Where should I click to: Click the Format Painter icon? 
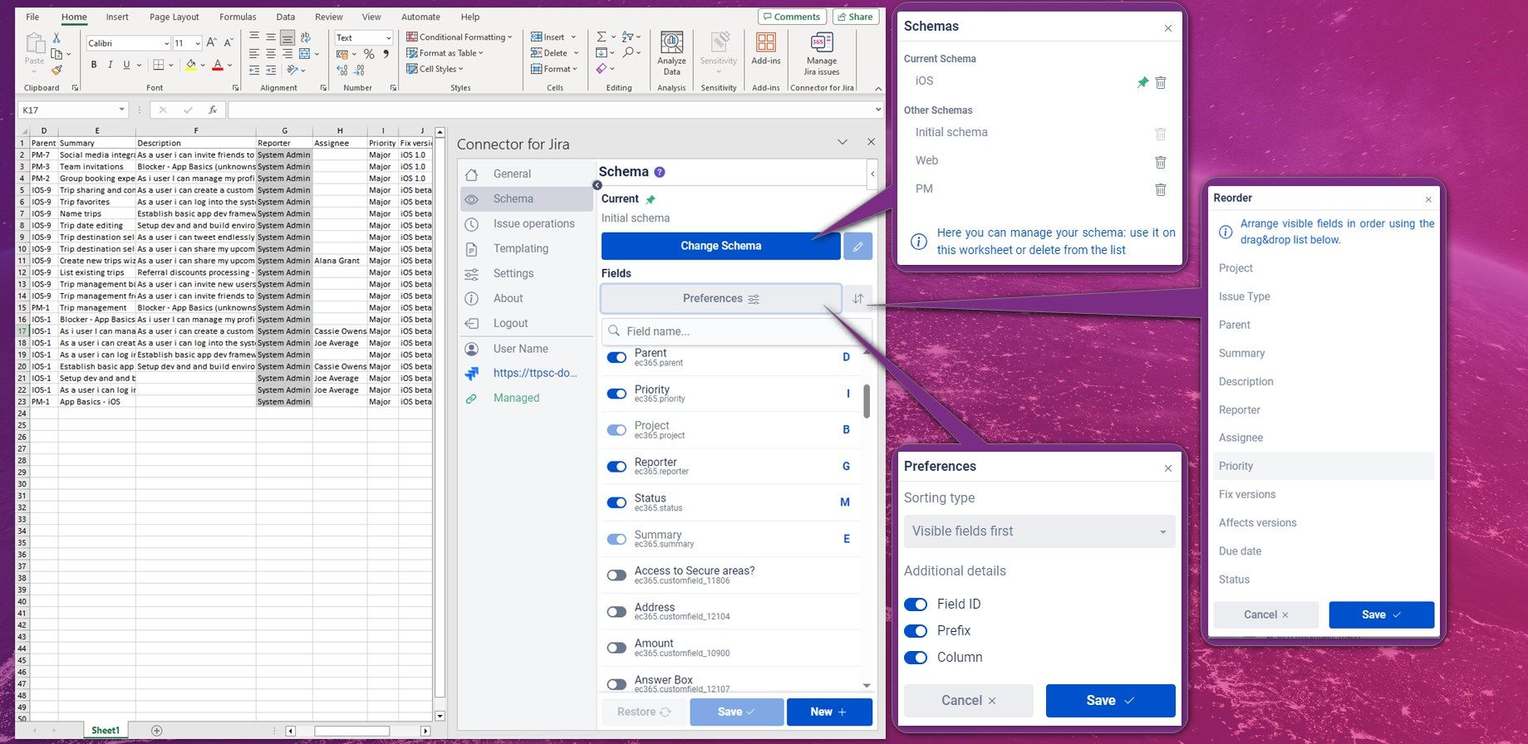pyautogui.click(x=57, y=70)
